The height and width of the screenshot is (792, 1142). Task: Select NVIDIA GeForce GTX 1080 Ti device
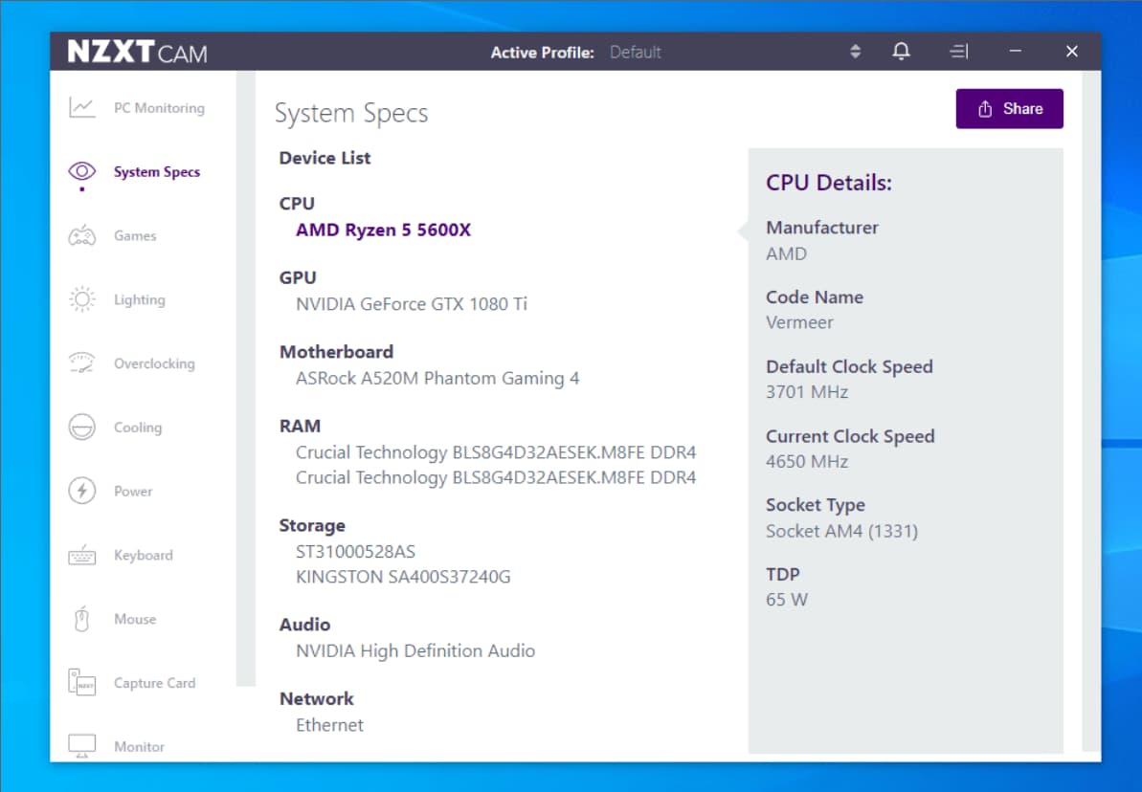412,304
